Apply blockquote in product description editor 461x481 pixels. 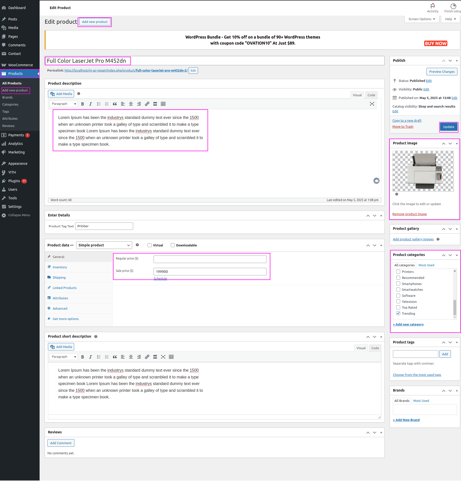point(115,104)
